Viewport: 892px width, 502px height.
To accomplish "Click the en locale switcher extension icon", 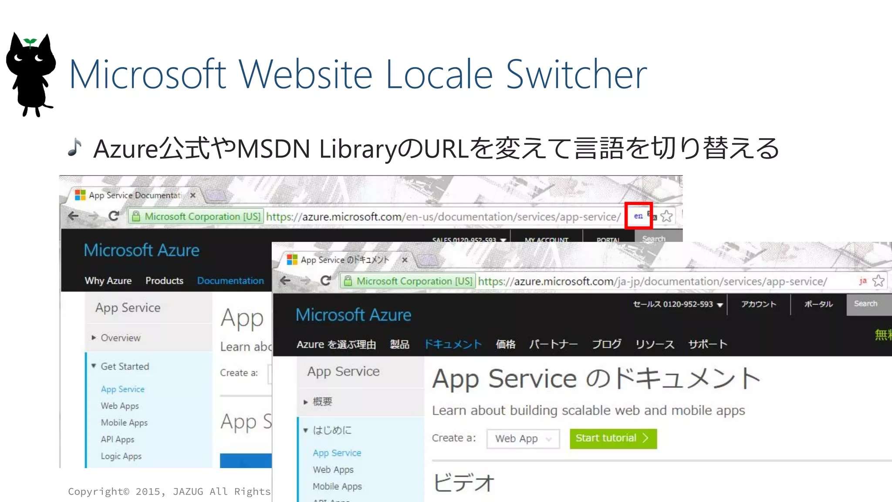I will point(638,216).
